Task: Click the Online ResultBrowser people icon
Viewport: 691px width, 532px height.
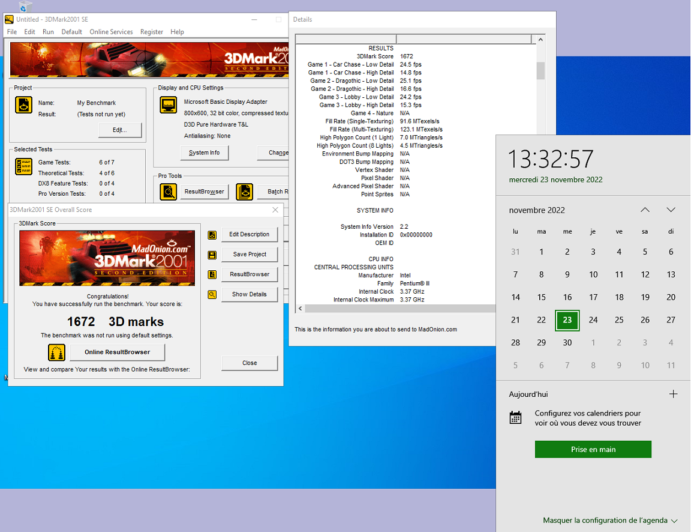Action: tap(56, 352)
